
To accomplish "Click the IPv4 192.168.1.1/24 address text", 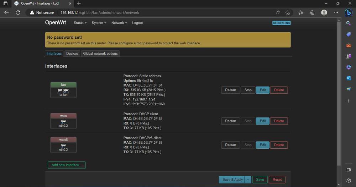I will pos(139,99).
